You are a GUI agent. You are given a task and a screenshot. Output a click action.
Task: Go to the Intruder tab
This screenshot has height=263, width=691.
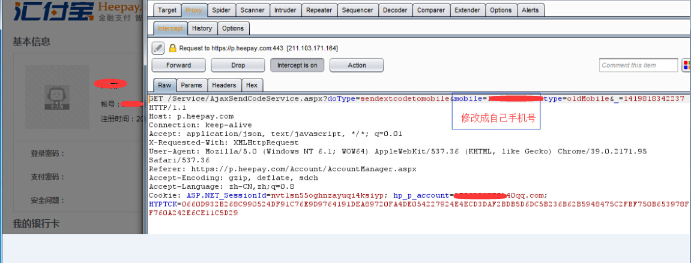click(x=285, y=10)
